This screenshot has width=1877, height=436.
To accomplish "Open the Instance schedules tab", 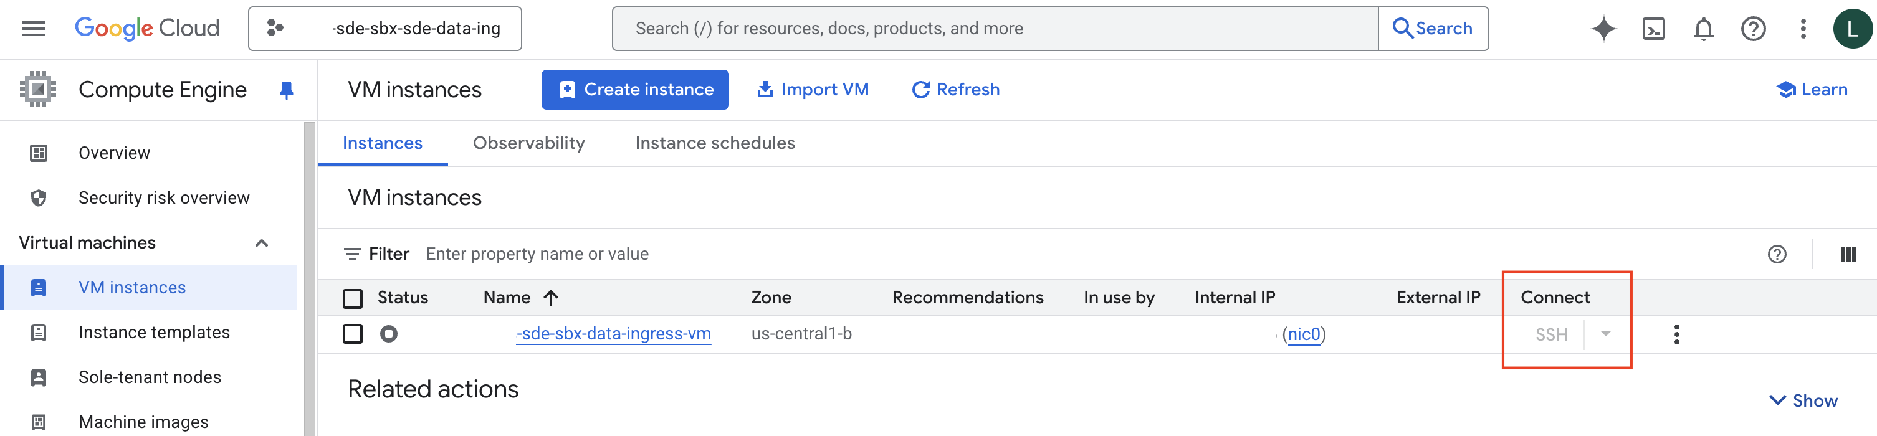I will pyautogui.click(x=715, y=143).
